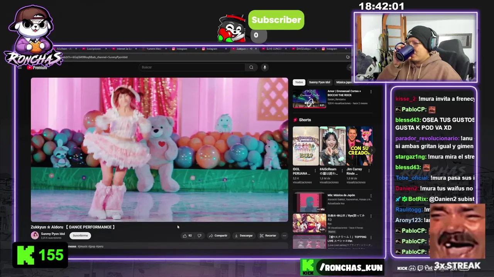
Task: Click the search magnifier icon
Action: 251,67
